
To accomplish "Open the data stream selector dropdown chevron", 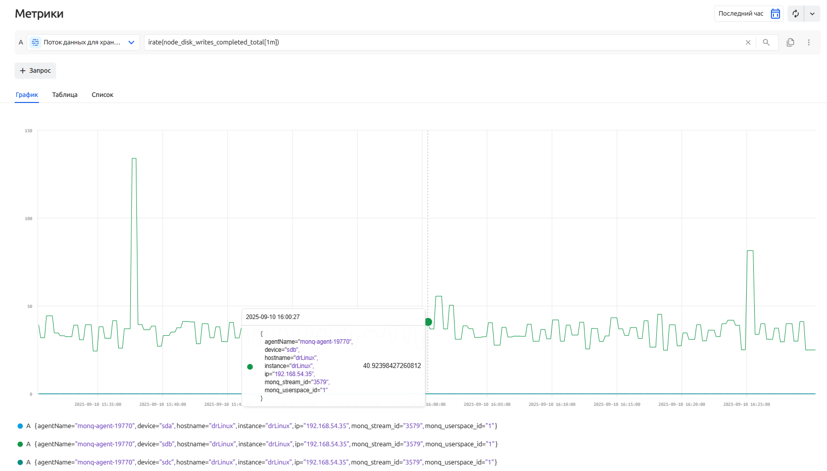I will (131, 42).
